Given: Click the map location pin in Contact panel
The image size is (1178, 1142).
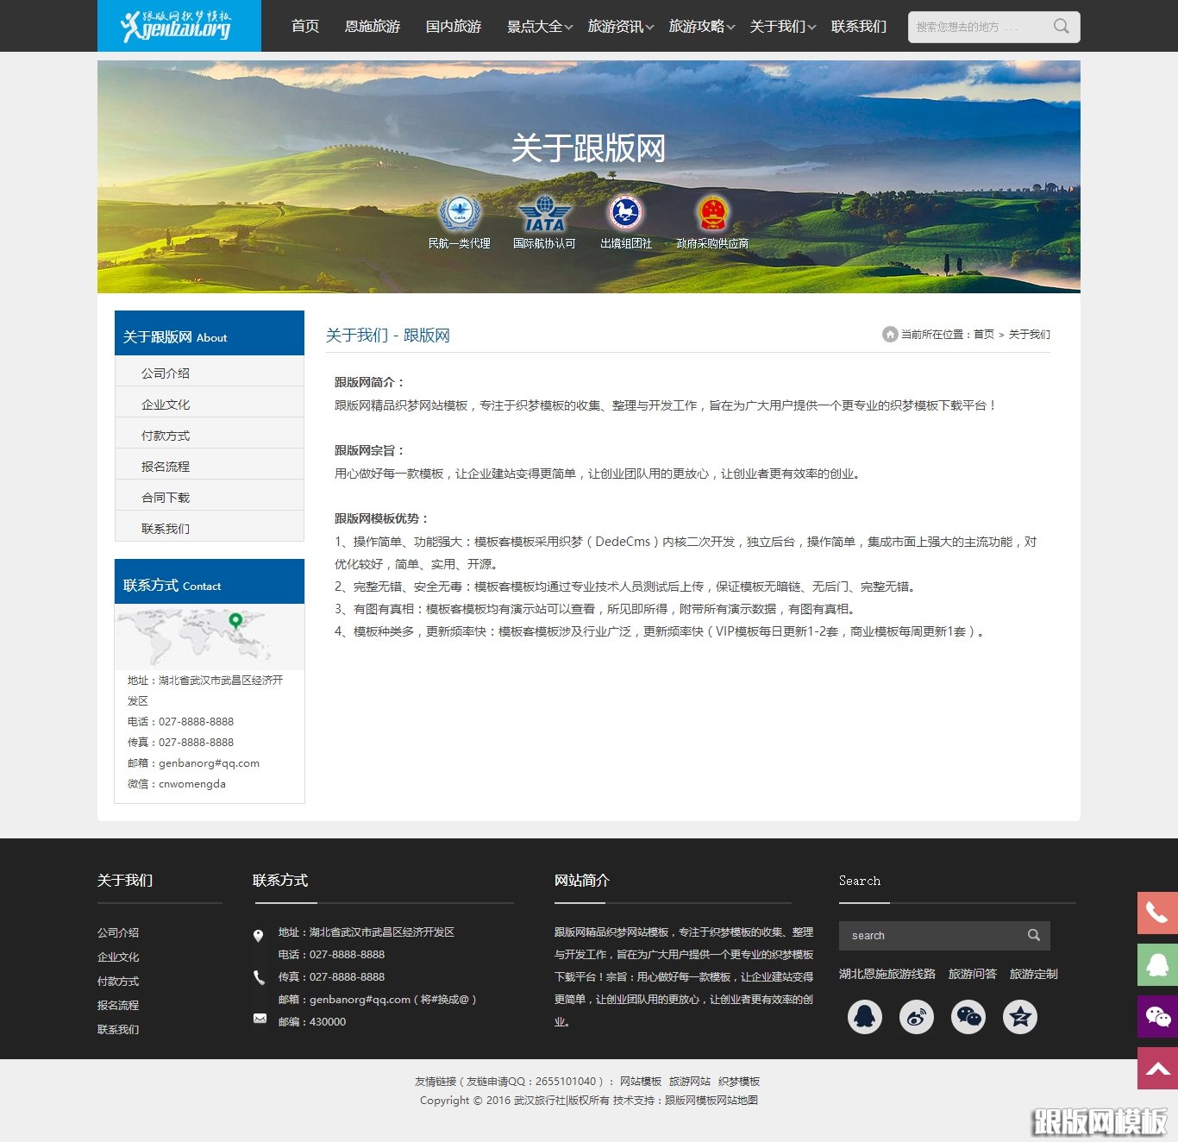Looking at the screenshot, I should tap(235, 620).
